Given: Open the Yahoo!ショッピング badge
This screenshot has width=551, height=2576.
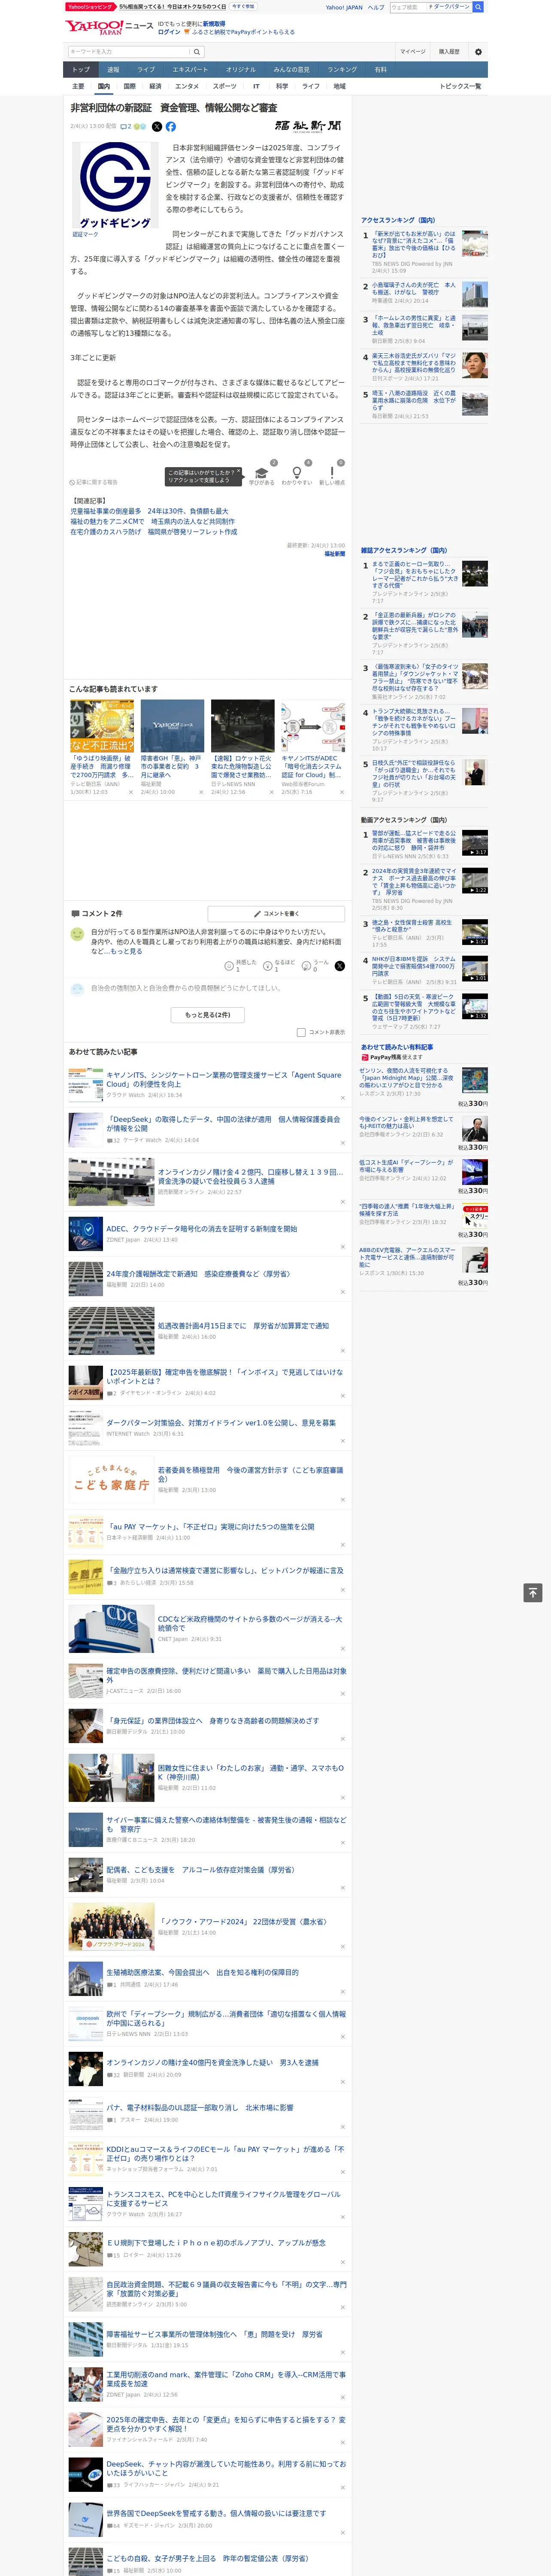Looking at the screenshot, I should tap(90, 6).
